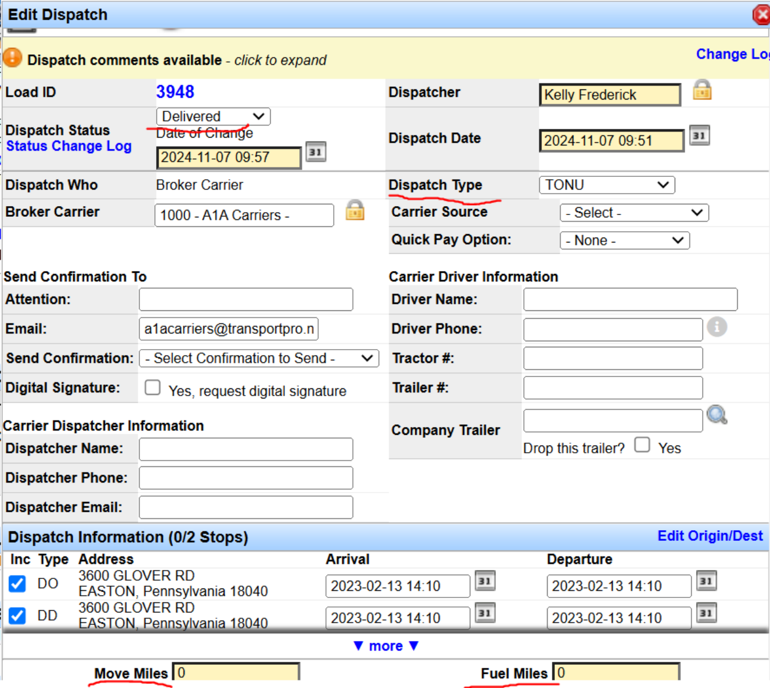Open calendar for DO stop Departure
The image size is (770, 688).
706,581
